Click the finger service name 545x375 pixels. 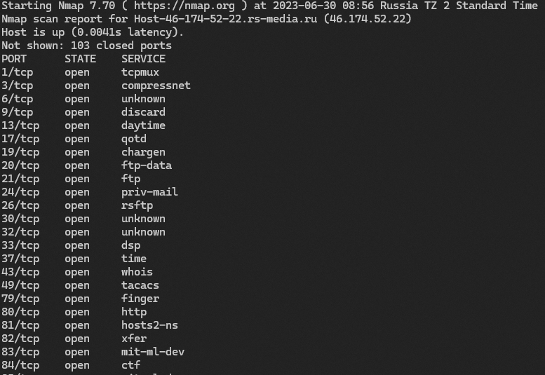(140, 299)
